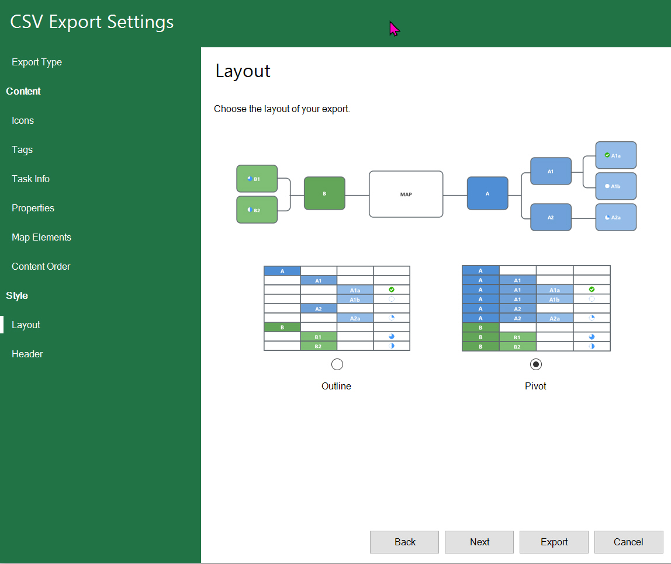Cancel the CSV export dialog

(x=628, y=542)
